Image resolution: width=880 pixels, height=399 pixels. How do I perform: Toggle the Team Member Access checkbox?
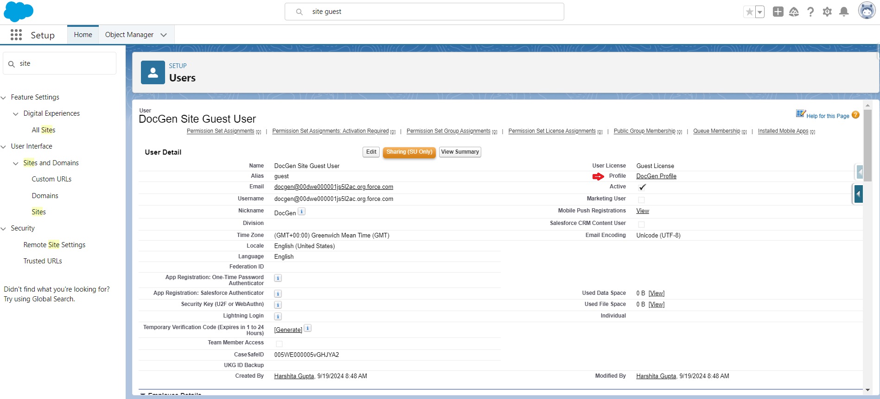(x=279, y=344)
